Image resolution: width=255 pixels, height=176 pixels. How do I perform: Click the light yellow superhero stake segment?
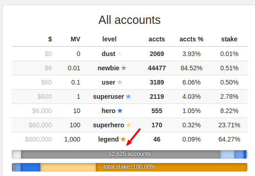(68, 167)
